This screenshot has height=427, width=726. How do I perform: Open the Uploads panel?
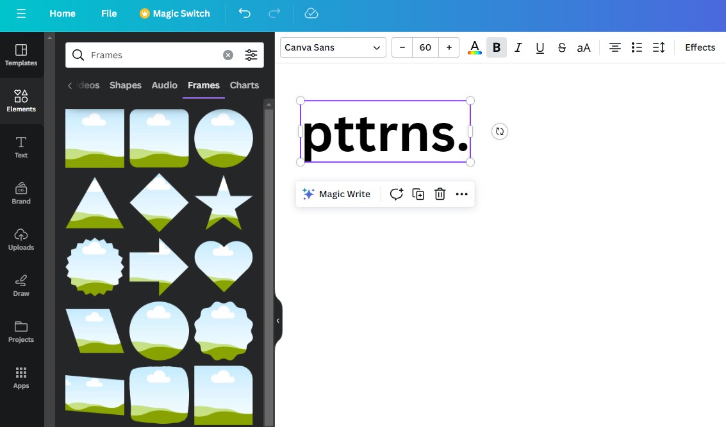coord(21,239)
